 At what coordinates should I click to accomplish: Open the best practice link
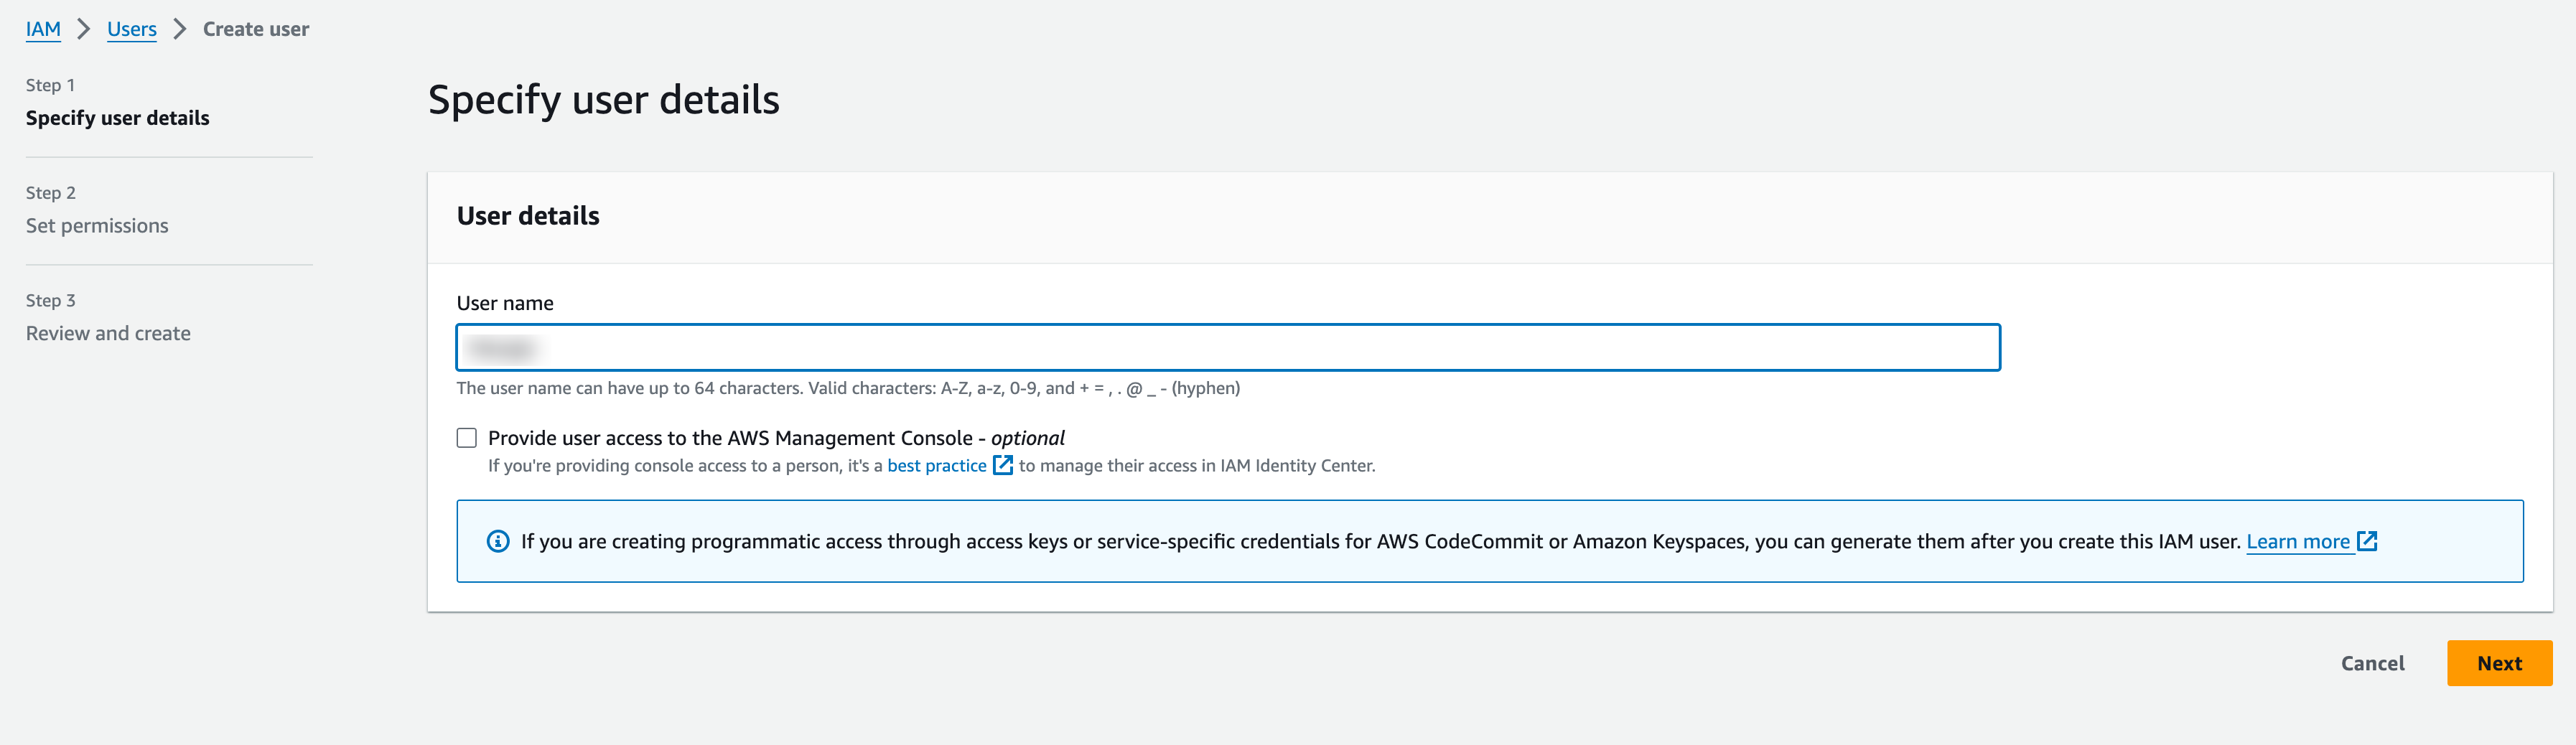936,465
